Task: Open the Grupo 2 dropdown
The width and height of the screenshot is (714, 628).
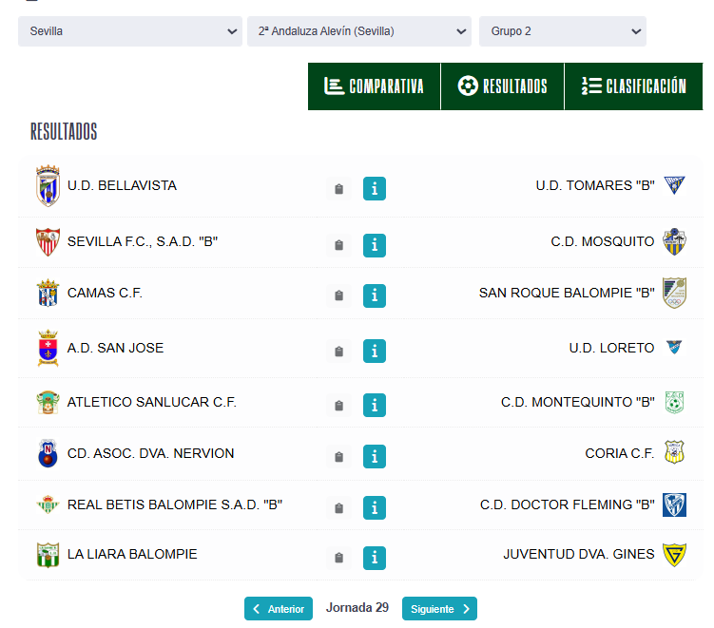Action: click(563, 31)
